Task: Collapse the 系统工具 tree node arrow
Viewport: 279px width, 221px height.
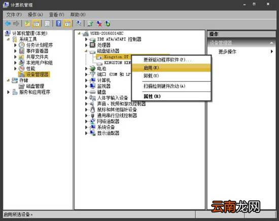Action: tap(8, 39)
